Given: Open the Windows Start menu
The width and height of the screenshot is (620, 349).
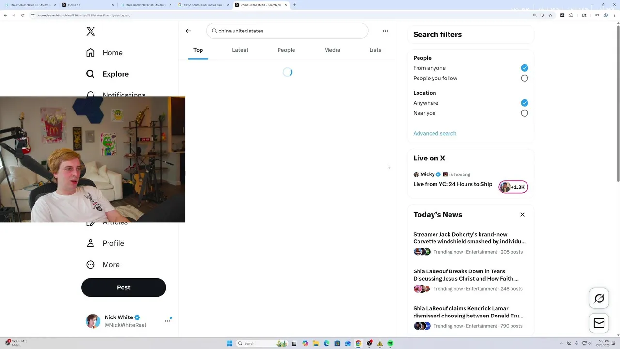Looking at the screenshot, I should 230,343.
